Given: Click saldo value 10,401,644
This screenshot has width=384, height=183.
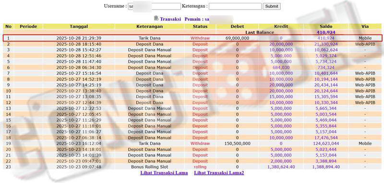Looking at the screenshot, I should click(326, 73).
